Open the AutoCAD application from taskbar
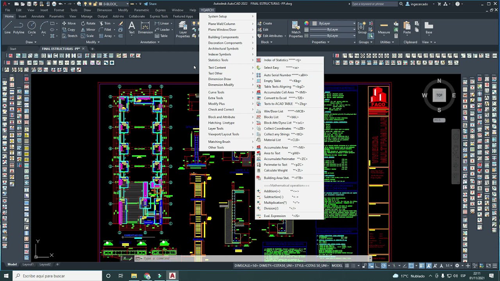Screen dimensions: 500x281 click(172, 276)
